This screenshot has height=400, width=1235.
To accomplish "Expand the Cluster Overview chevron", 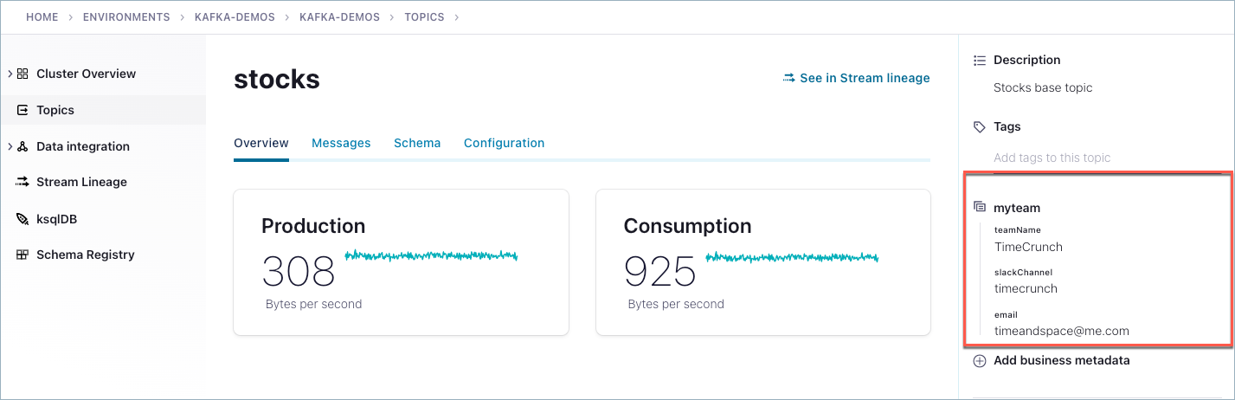I will 10,74.
